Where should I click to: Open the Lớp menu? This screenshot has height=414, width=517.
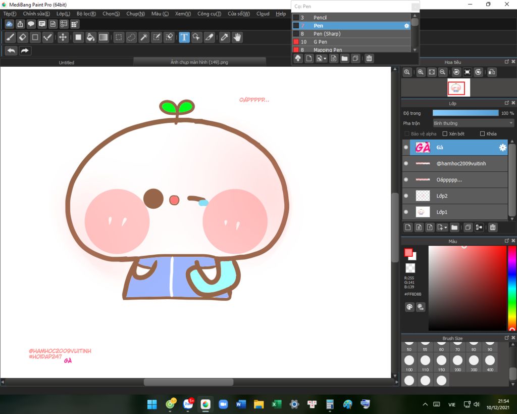(x=63, y=14)
